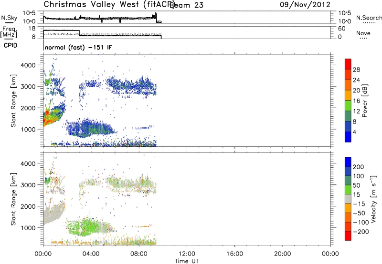Pick the red bottom segment of Velocity colorbar
382x264 pixels.
click(x=348, y=236)
